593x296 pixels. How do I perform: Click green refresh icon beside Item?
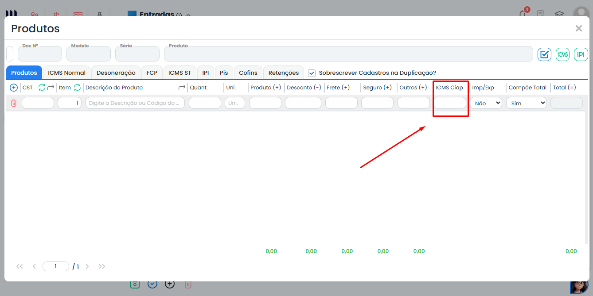pyautogui.click(x=77, y=88)
